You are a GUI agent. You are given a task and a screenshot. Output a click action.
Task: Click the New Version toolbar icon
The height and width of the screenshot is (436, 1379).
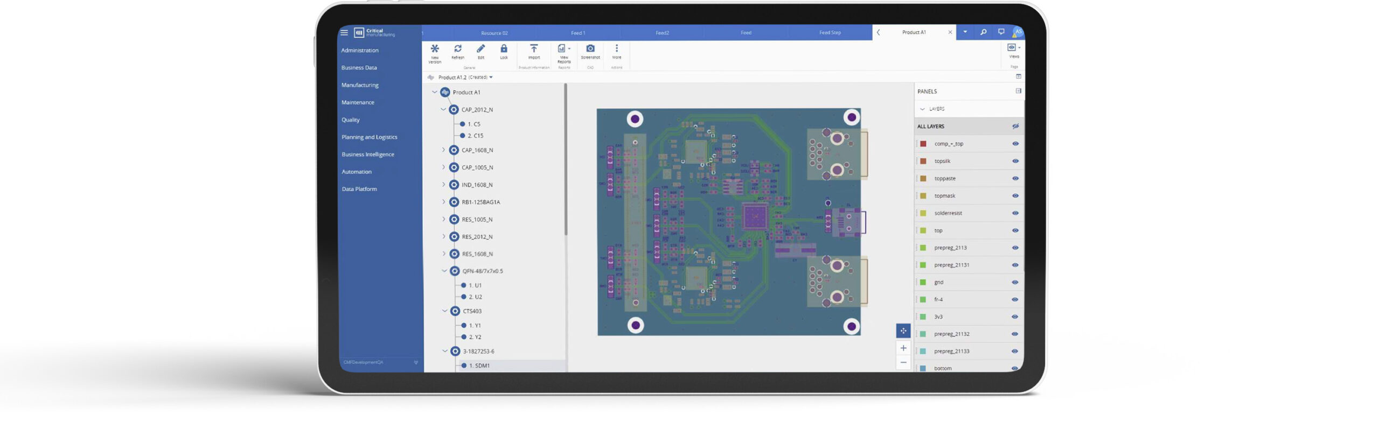(x=434, y=49)
